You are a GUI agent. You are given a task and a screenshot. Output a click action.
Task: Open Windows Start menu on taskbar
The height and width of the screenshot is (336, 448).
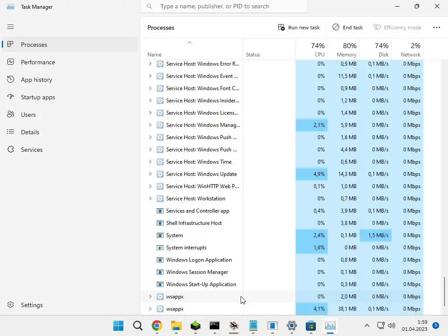coord(118,325)
